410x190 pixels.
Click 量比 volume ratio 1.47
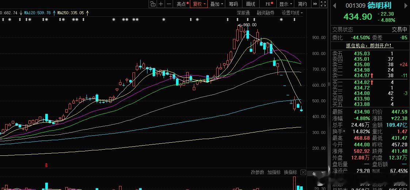coord(403,131)
